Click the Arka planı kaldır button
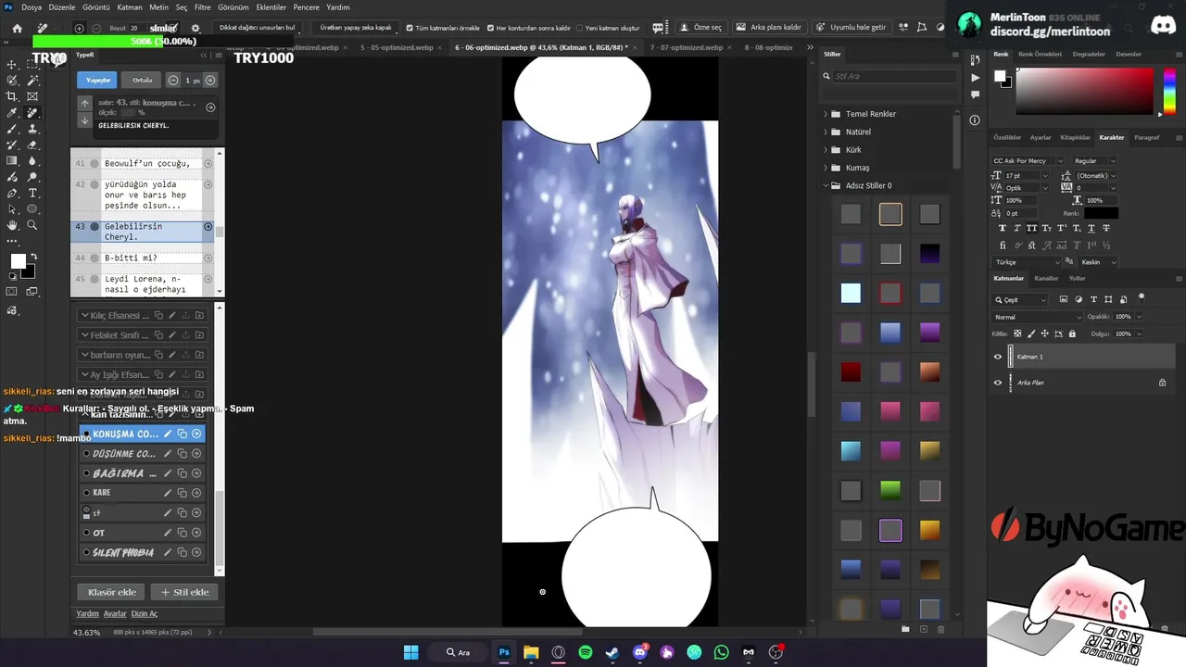 pyautogui.click(x=768, y=28)
